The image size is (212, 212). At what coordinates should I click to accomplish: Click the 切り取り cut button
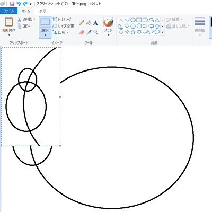tap(26, 20)
